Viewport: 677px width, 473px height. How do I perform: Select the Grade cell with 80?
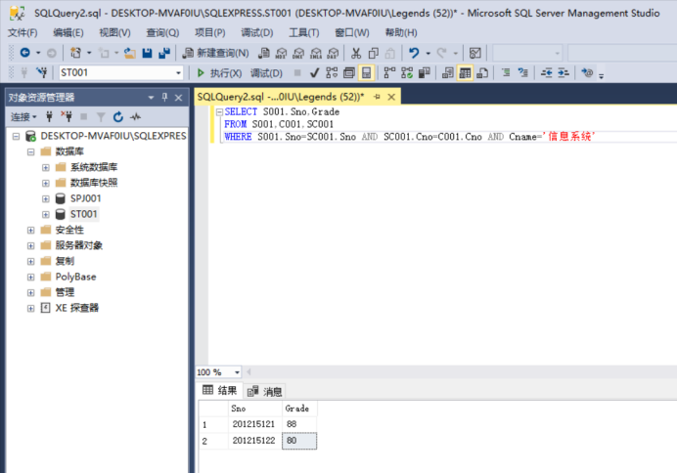pos(299,441)
